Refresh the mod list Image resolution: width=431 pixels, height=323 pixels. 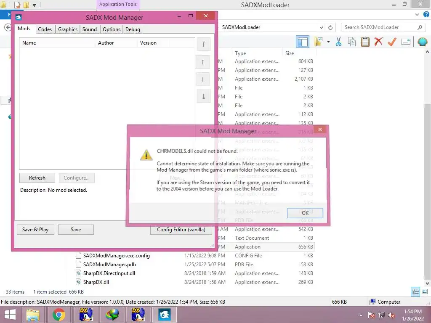click(37, 178)
